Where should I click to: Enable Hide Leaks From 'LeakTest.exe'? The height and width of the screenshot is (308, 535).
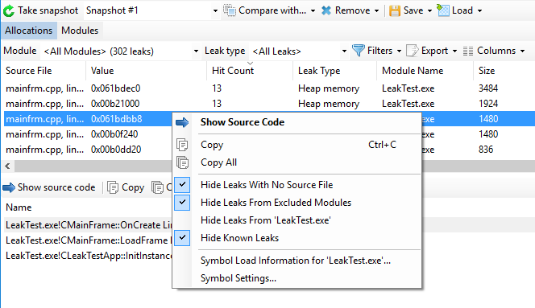tap(266, 220)
